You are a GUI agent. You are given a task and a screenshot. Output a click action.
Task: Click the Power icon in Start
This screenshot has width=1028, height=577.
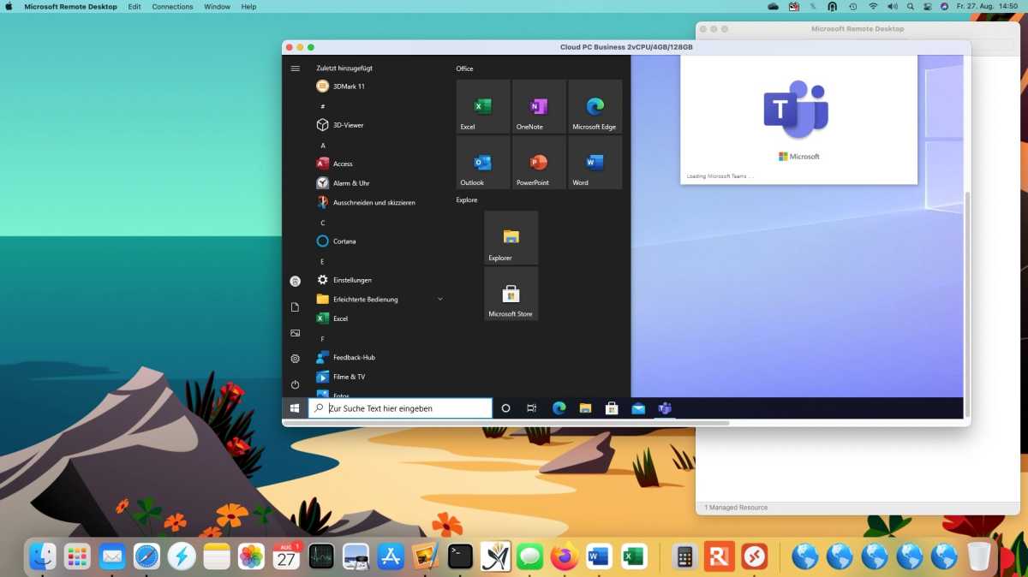[x=296, y=384]
